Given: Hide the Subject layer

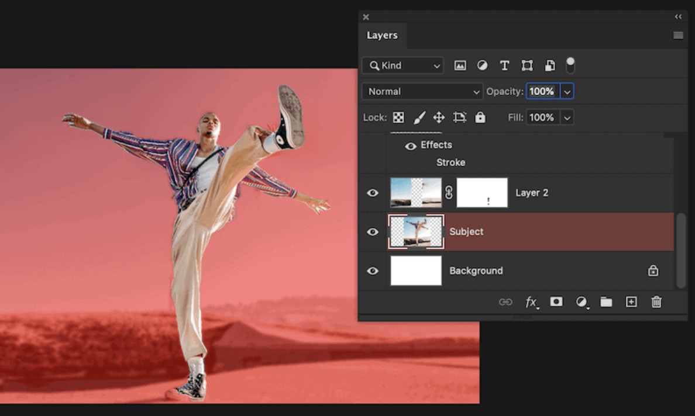Looking at the screenshot, I should point(373,232).
